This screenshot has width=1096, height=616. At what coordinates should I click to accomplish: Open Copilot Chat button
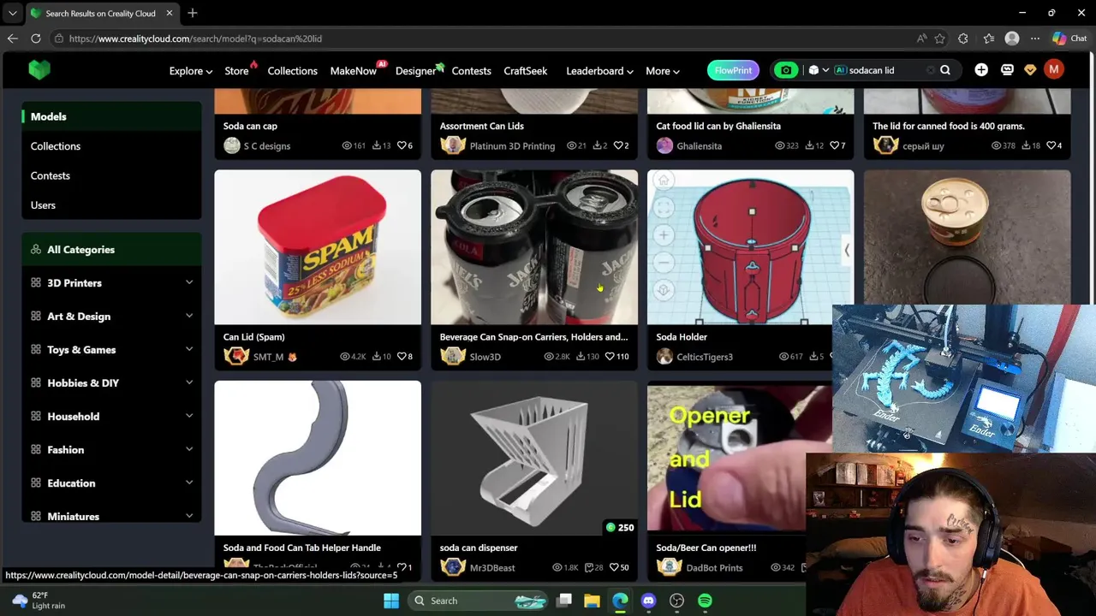pyautogui.click(x=1069, y=38)
